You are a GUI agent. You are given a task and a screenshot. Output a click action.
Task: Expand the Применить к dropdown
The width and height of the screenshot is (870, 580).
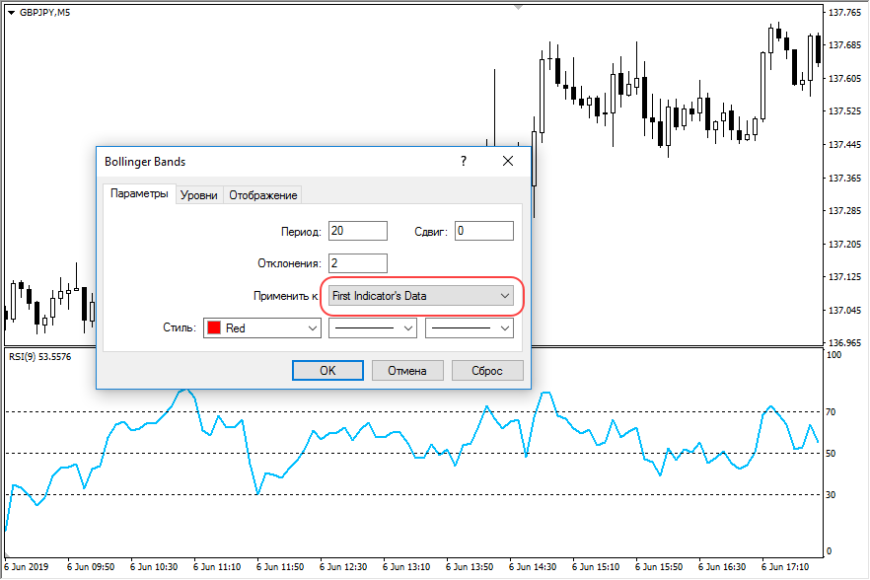[x=421, y=295]
